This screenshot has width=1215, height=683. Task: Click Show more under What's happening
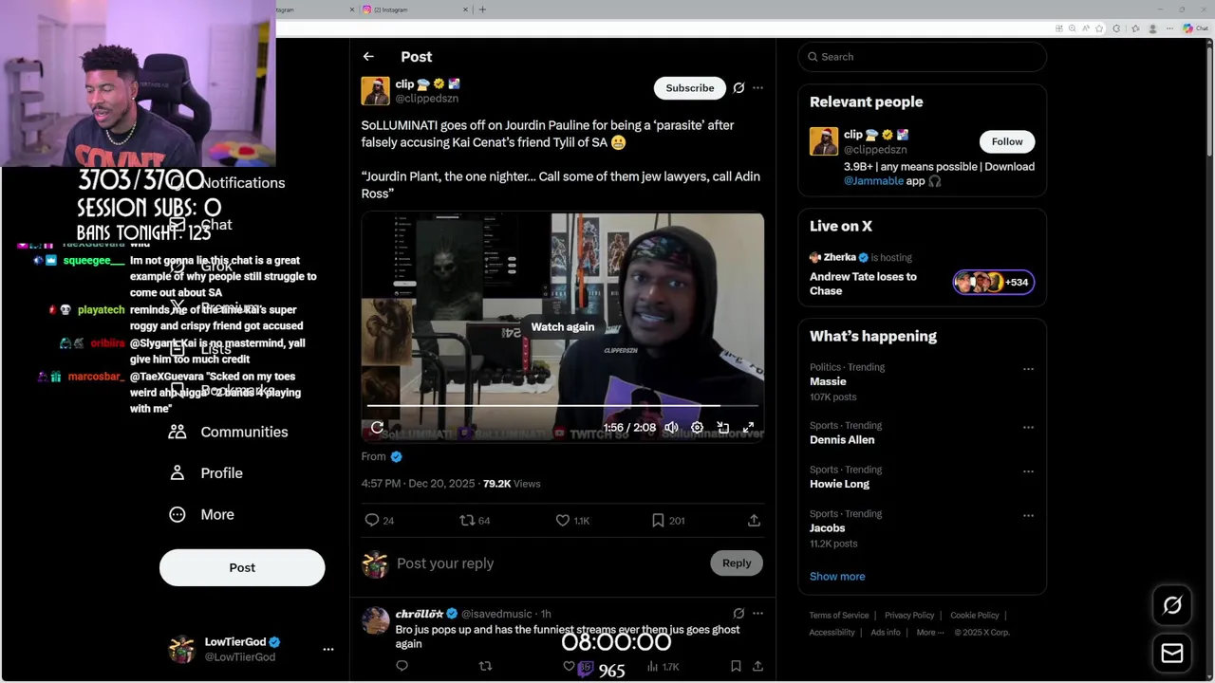(837, 577)
